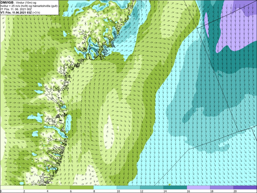Click the 0–2 m/s palest legend swatch

point(12,187)
